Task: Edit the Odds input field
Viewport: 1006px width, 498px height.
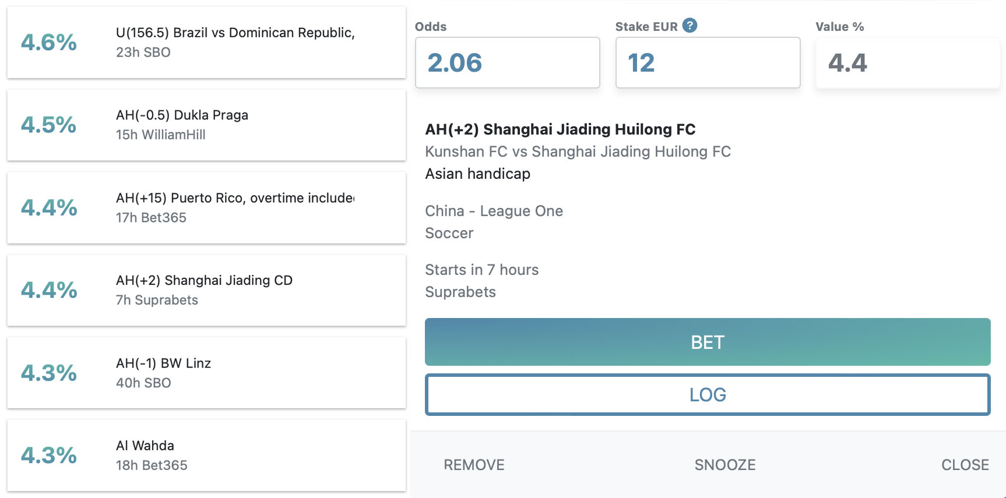Action: pos(507,63)
